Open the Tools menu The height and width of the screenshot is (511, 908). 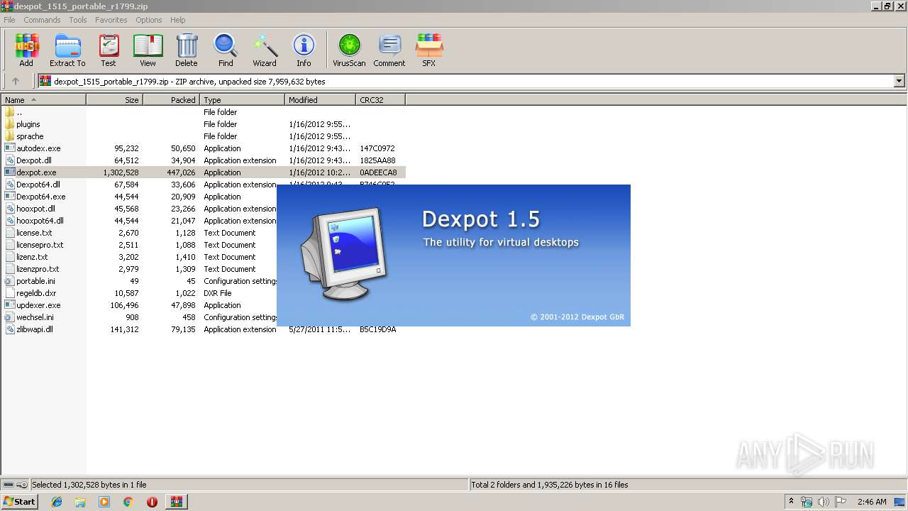[x=78, y=20]
